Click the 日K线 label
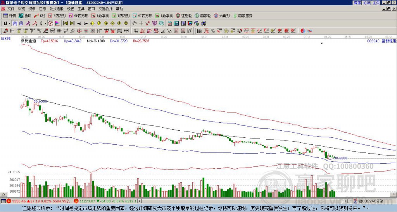This screenshot has height=212, width=397. coord(6,39)
